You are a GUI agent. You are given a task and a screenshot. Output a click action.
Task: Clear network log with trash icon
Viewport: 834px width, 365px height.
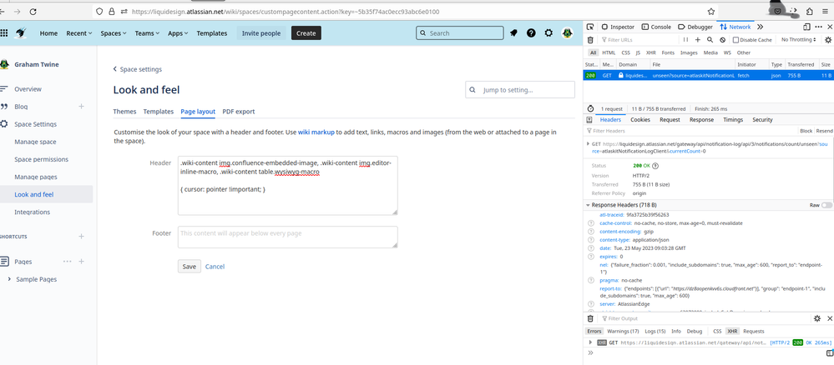tap(590, 40)
